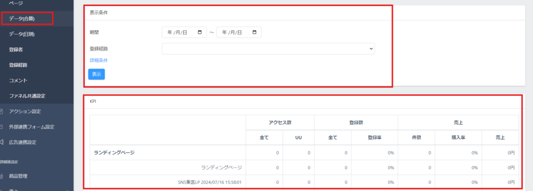Open 広告連携設定 menu item
Viewport: 533px width, 191px height.
click(23, 143)
